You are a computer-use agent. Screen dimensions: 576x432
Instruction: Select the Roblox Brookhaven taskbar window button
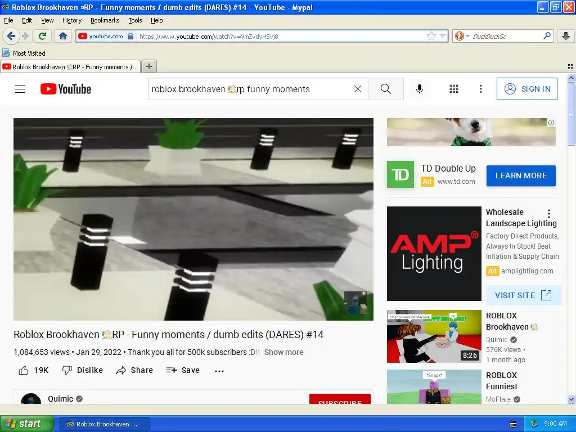104,424
